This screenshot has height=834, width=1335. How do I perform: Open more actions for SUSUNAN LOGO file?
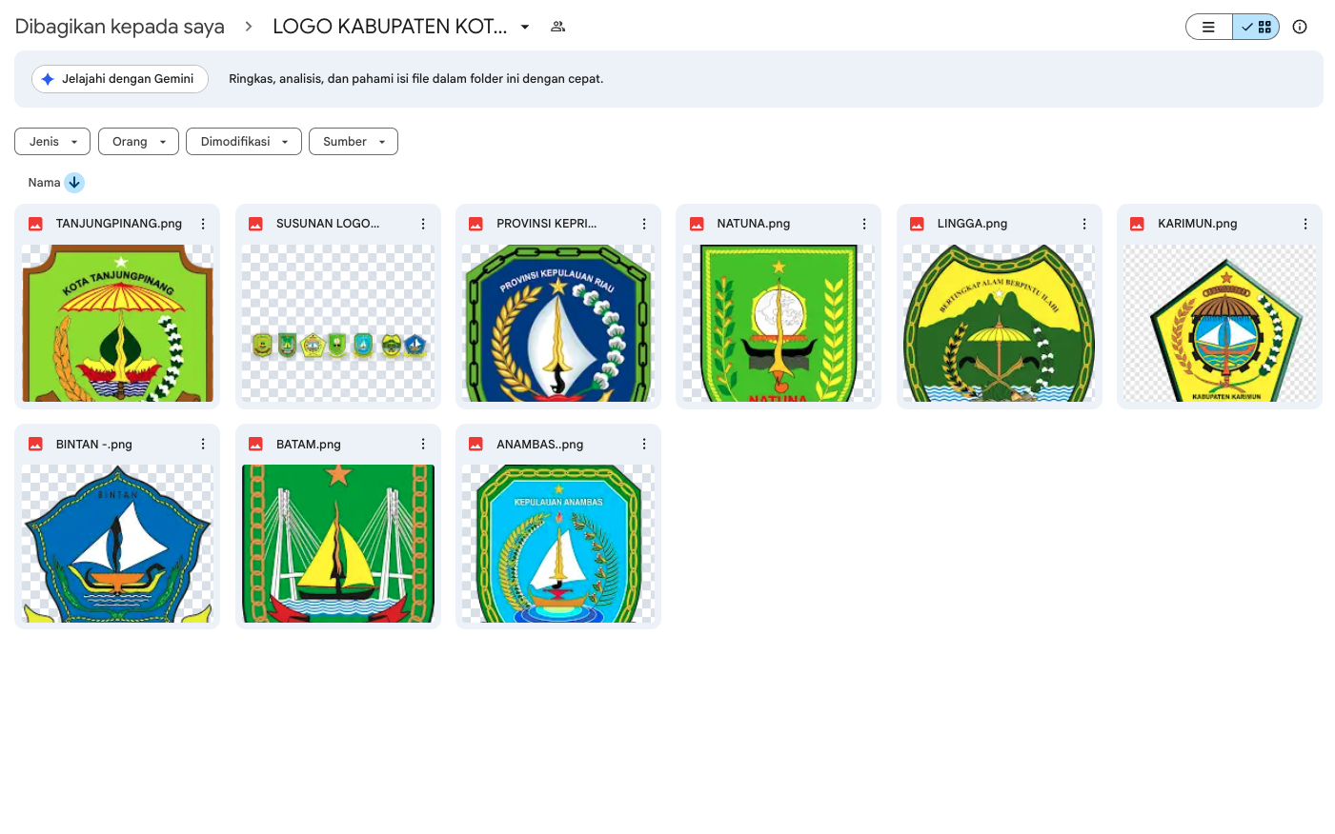[x=423, y=224]
